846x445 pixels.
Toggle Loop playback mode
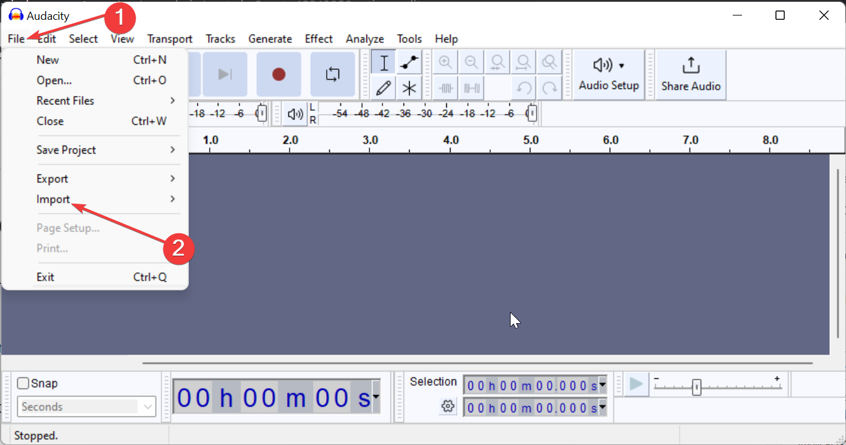point(332,74)
